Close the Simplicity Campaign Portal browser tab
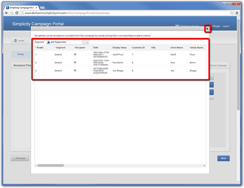 (x=36, y=7)
